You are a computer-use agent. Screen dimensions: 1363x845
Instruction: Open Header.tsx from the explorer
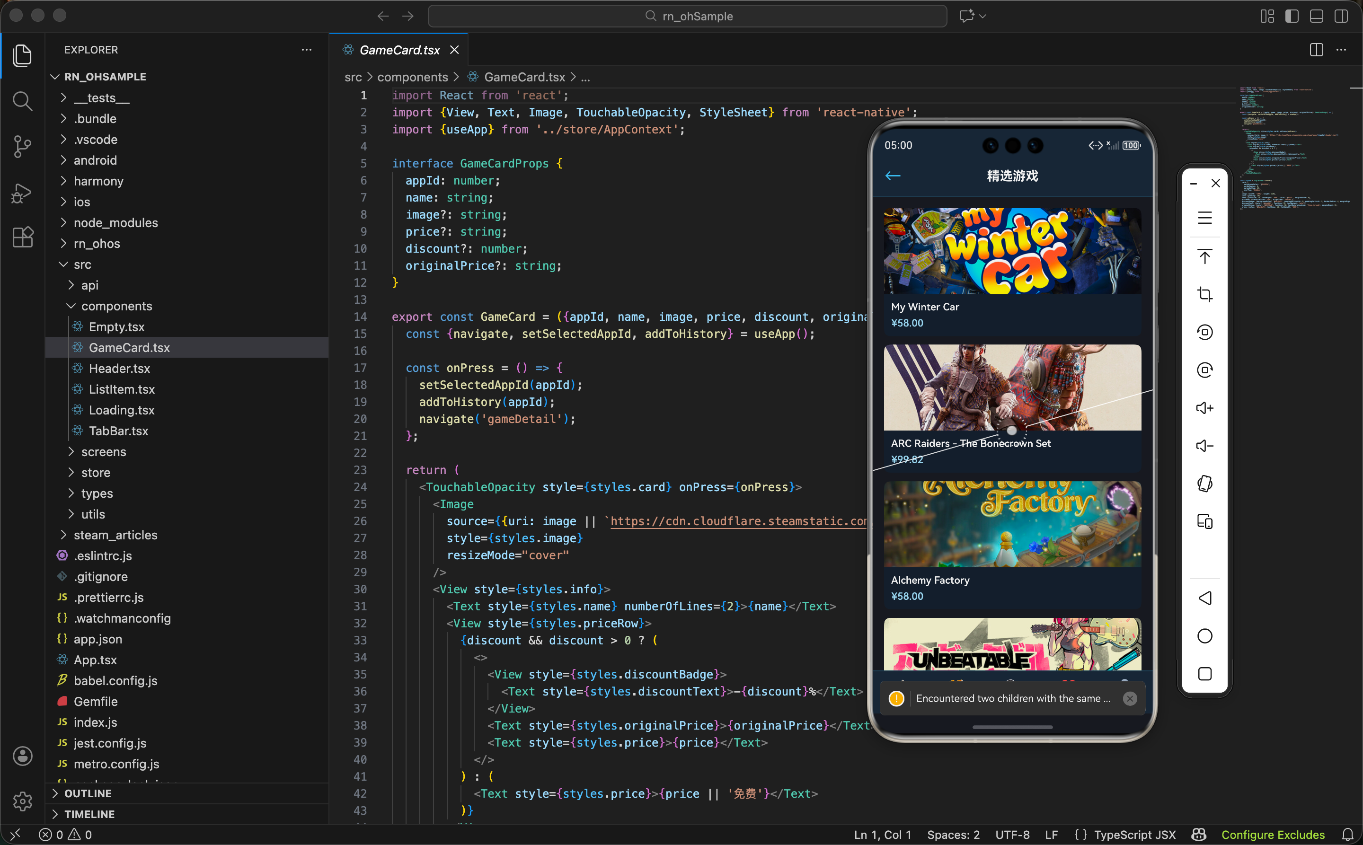coord(119,368)
